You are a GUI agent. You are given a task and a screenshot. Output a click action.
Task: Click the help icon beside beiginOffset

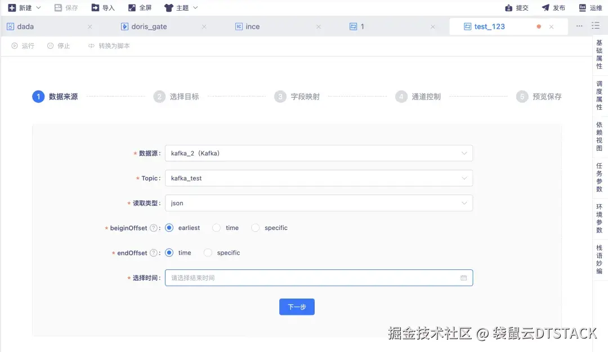point(153,228)
